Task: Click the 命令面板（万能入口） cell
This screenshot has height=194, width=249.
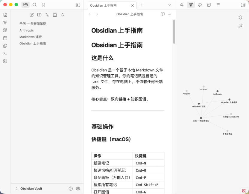Action: 112,178
